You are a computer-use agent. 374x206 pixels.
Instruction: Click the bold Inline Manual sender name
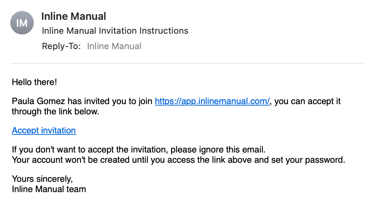point(73,16)
